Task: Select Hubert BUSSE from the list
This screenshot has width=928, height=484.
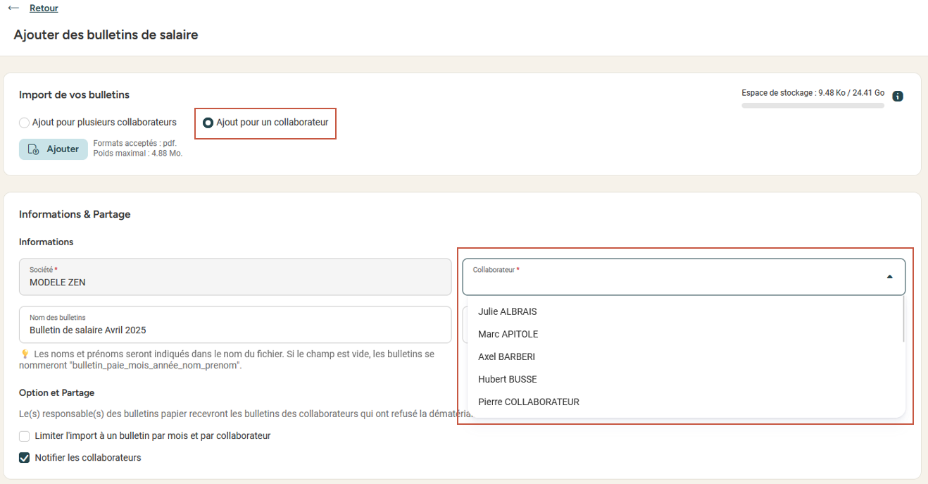Action: [507, 379]
